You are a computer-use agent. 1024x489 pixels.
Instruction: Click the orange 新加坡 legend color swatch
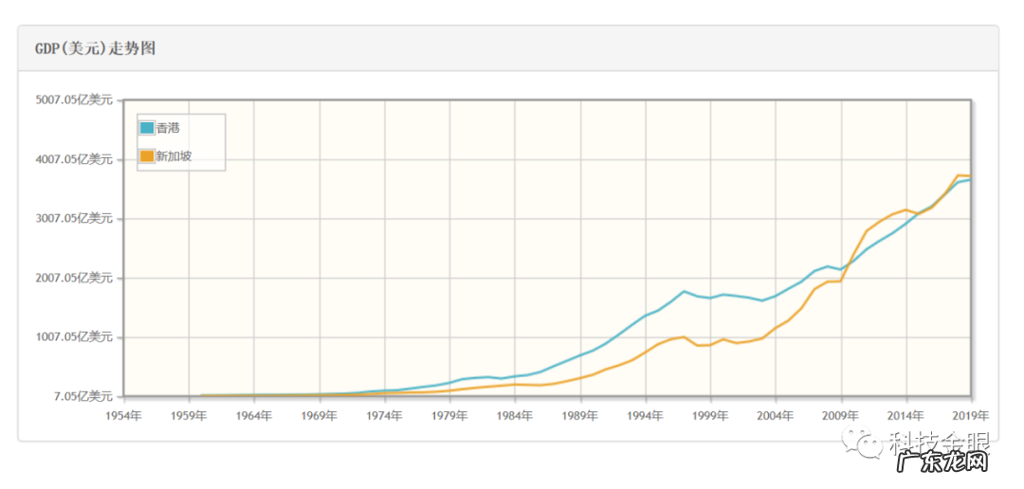(x=147, y=156)
